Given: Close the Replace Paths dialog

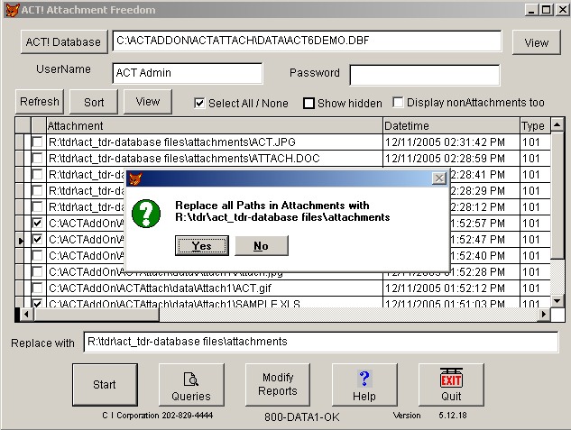Looking at the screenshot, I should (x=439, y=178).
